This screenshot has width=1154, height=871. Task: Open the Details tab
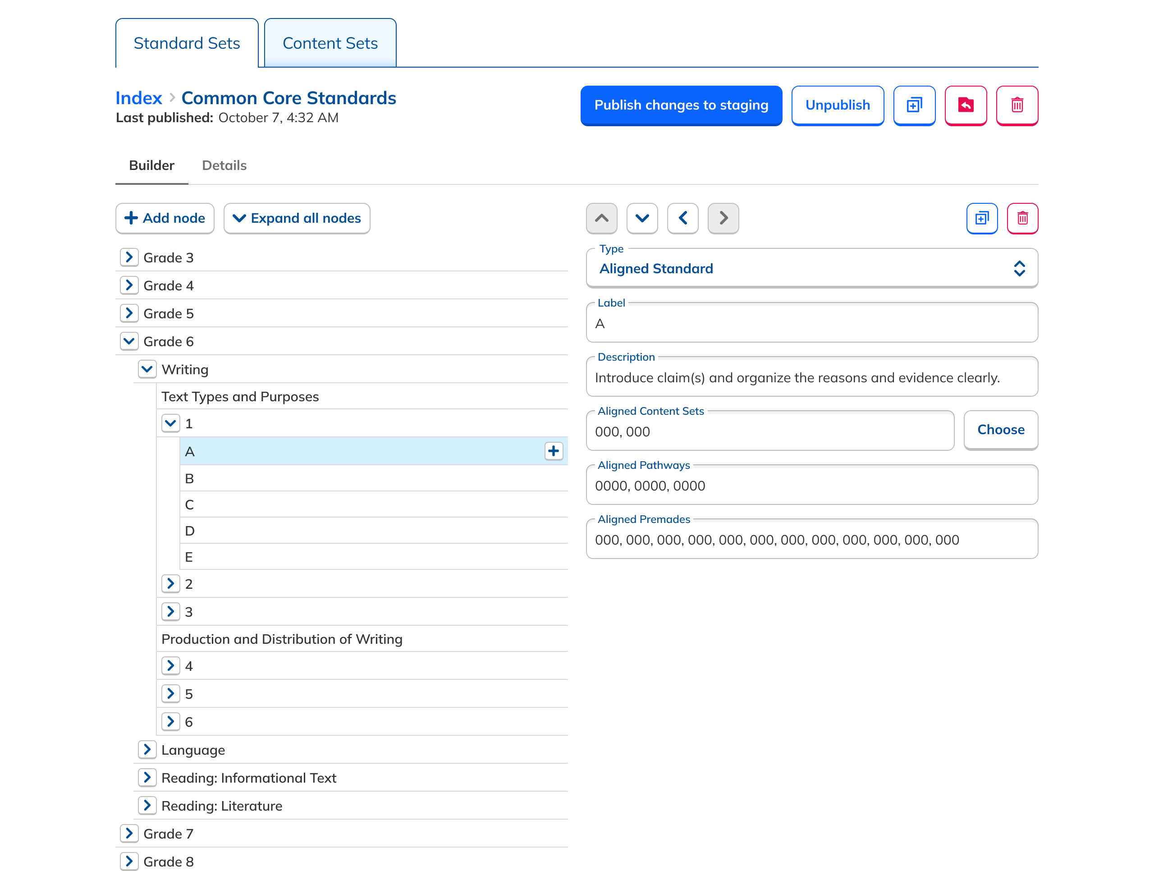(224, 165)
